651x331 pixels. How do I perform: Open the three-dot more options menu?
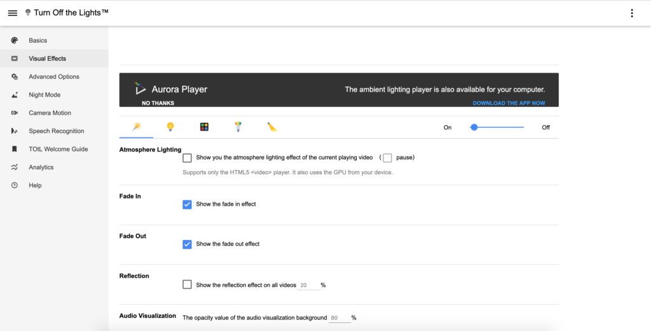tap(631, 13)
